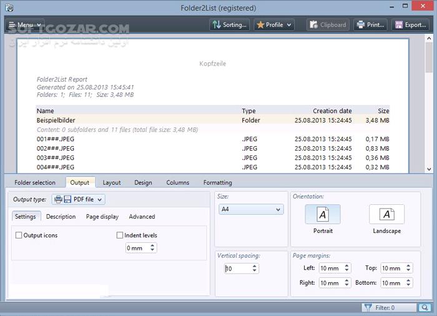Open the Menu button

point(25,25)
